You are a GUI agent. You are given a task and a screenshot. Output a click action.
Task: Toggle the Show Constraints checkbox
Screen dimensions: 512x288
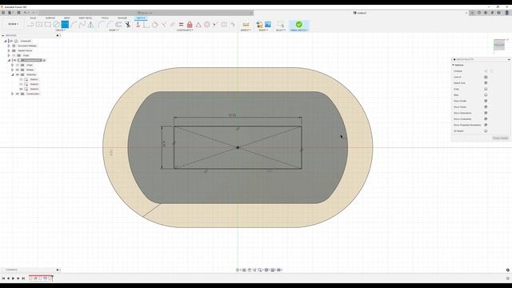[486, 119]
